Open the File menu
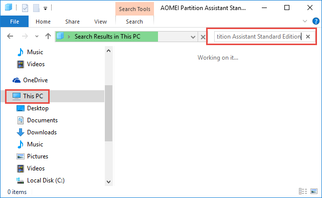Viewport: 322px width, 198px height. [15, 22]
